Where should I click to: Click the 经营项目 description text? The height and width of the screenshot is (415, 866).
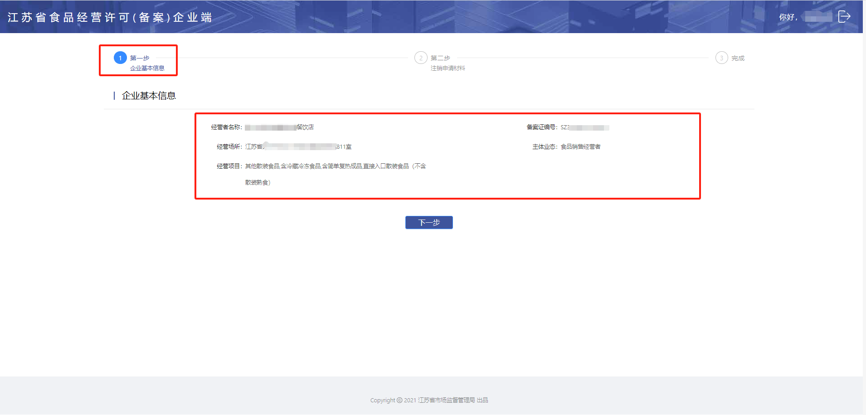coord(335,166)
